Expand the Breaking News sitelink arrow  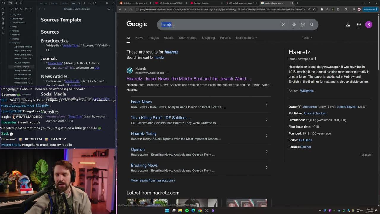267,167
